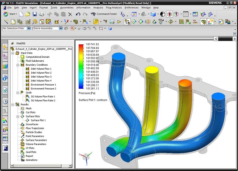Click the Assembly Navigator sidebar icon at the top

click(x=5, y=48)
